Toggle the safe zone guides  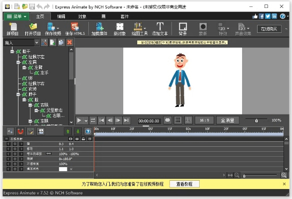point(188,120)
